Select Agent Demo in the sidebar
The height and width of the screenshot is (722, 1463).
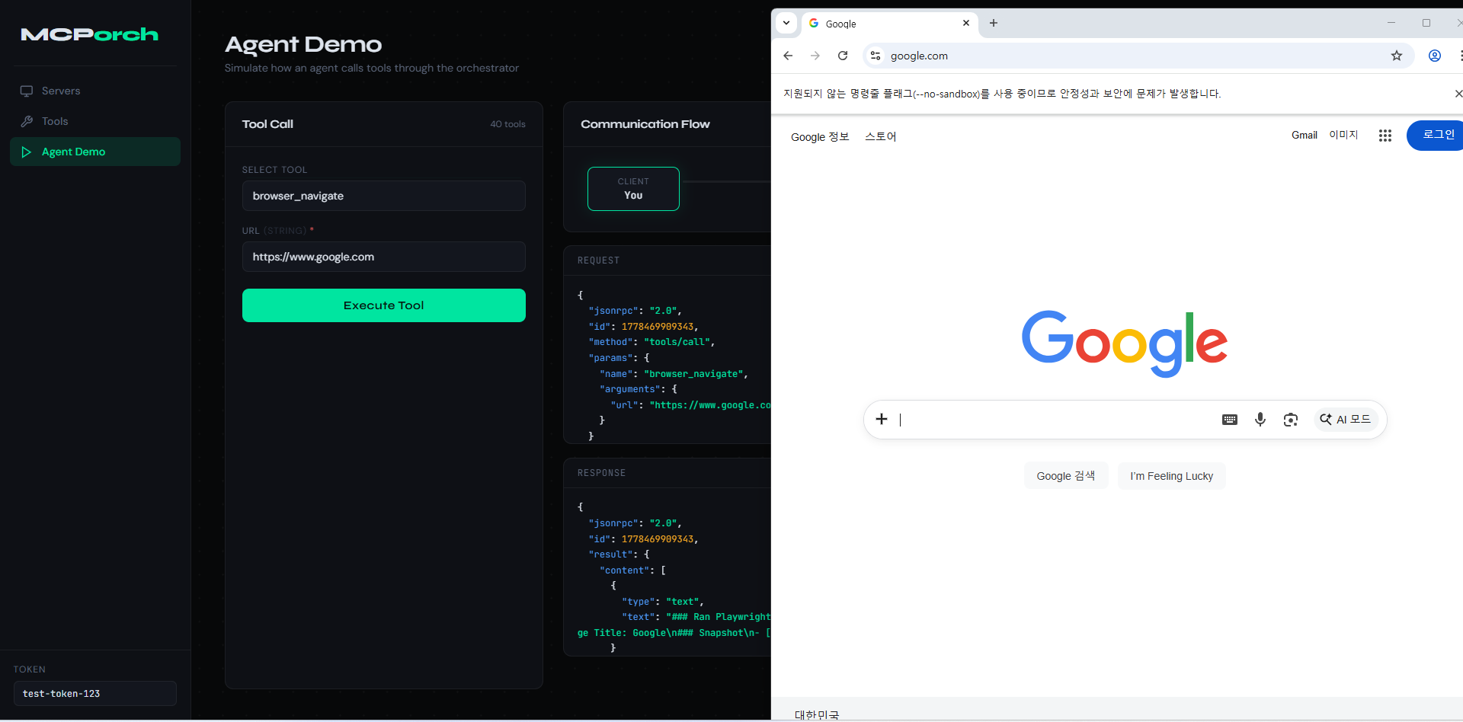point(95,152)
